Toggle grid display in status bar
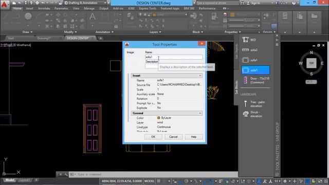Image resolution: width=329 pixels, height=185 pixels. (x=159, y=181)
